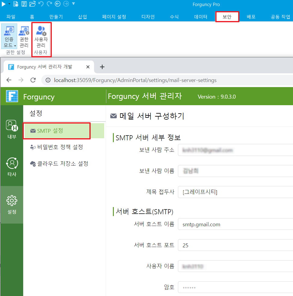The width and height of the screenshot is (293, 296).
Task: Open the 내부 users sidebar section
Action: [12, 130]
